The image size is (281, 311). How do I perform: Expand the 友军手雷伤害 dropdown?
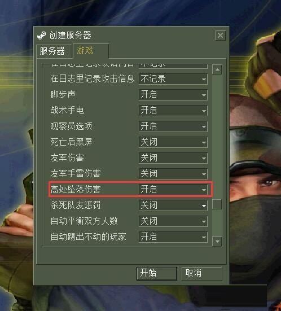point(173,174)
